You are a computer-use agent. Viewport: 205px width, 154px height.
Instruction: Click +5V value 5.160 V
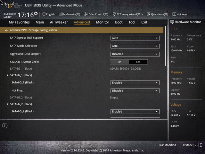(x=191, y=115)
